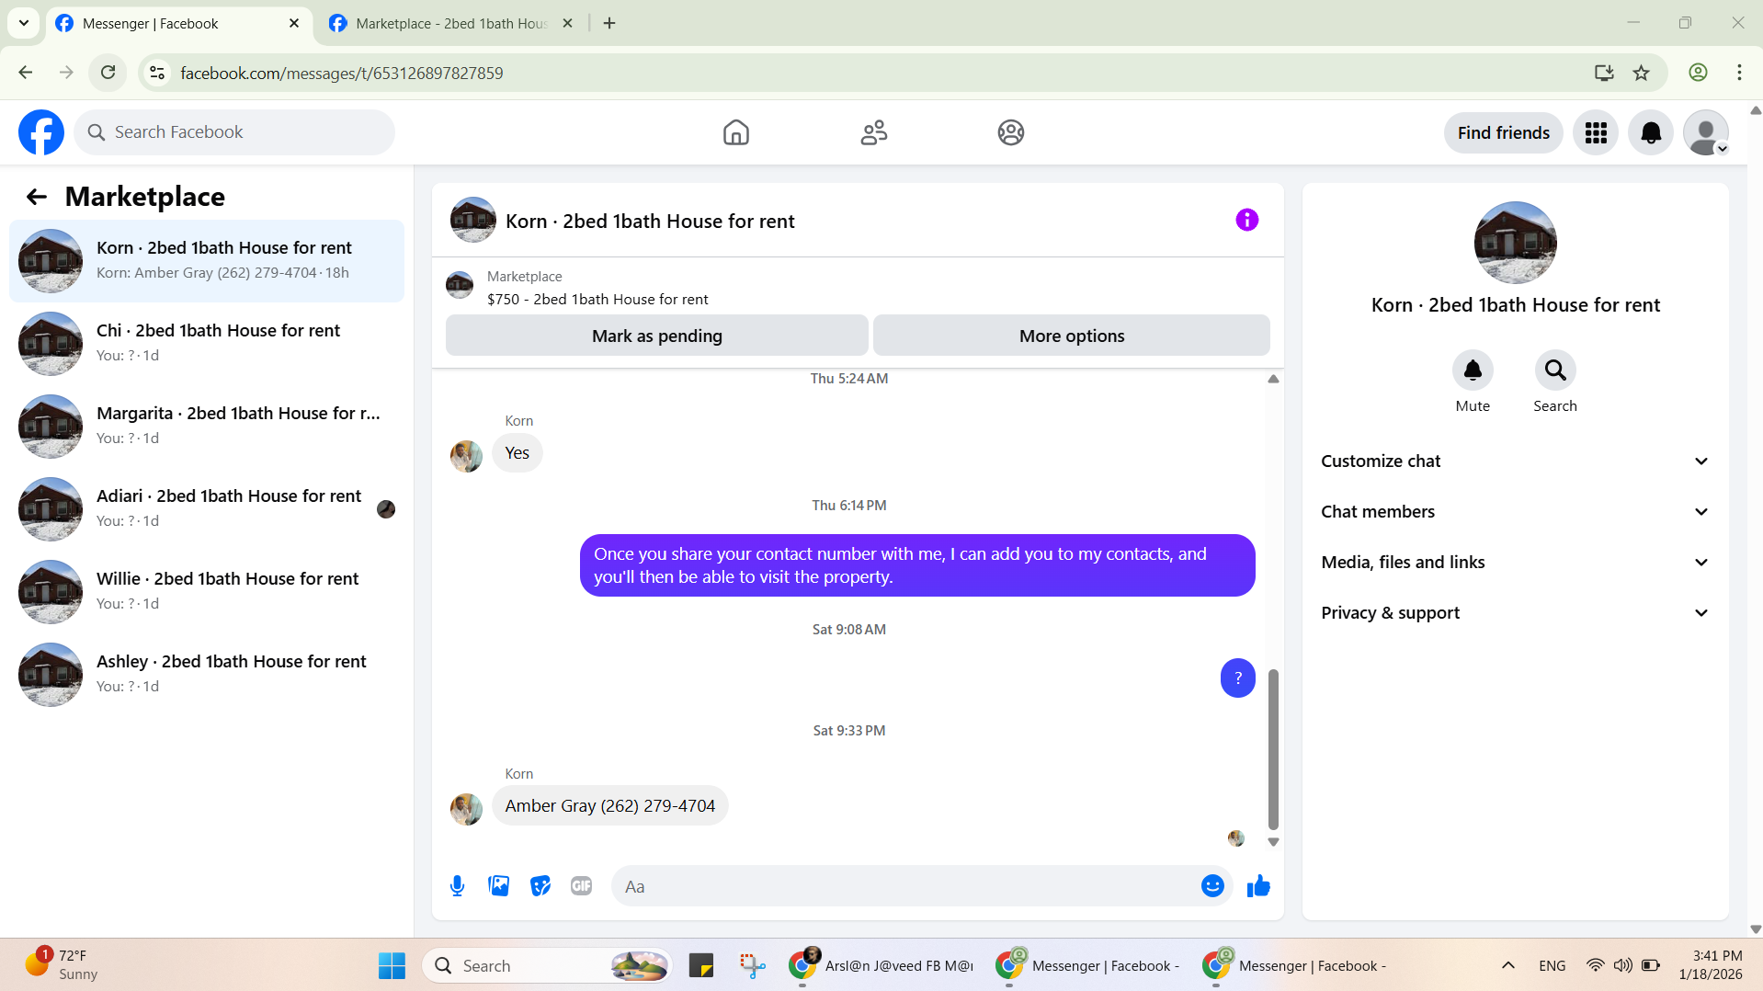Screen dimensions: 1763x991
Task: Open a new browser tab
Action: pos(609,24)
